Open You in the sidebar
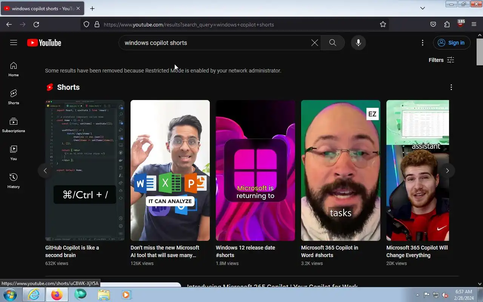The height and width of the screenshot is (302, 483). [x=14, y=153]
